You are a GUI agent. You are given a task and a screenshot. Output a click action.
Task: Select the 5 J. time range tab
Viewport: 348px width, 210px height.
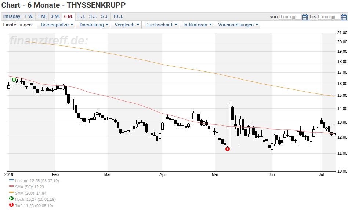pyautogui.click(x=105, y=16)
